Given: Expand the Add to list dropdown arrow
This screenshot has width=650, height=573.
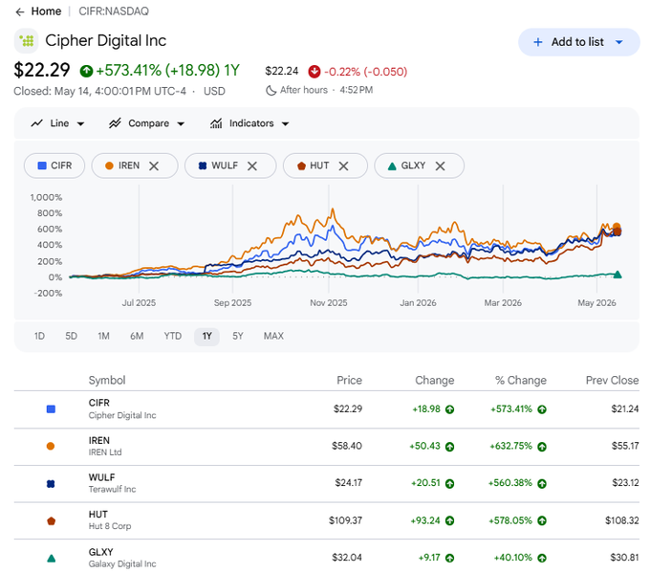Looking at the screenshot, I should 619,42.
